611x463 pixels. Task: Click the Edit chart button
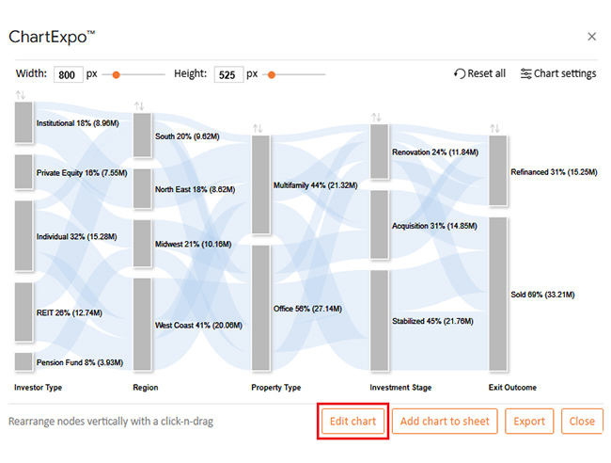[x=353, y=422]
